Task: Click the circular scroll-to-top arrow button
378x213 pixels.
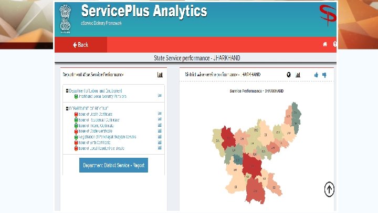Action: 329,189
